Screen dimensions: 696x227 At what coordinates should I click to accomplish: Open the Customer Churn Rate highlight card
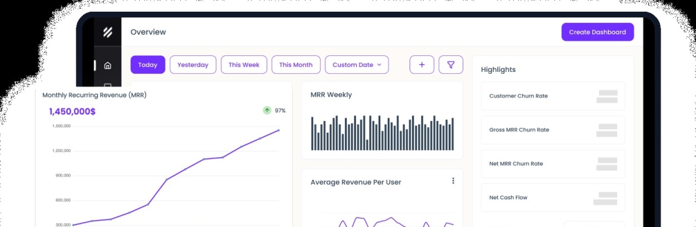553,96
